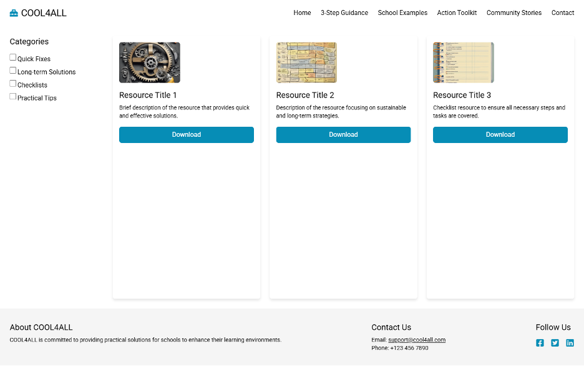Open the Facebook social icon
Screen dimensions: 584x366
(540, 343)
